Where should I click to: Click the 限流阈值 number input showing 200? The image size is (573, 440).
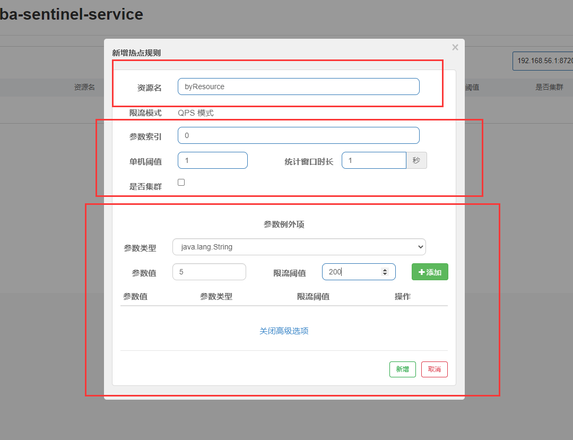350,271
